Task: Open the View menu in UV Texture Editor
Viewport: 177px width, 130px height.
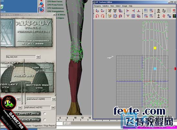Action: point(112,6)
